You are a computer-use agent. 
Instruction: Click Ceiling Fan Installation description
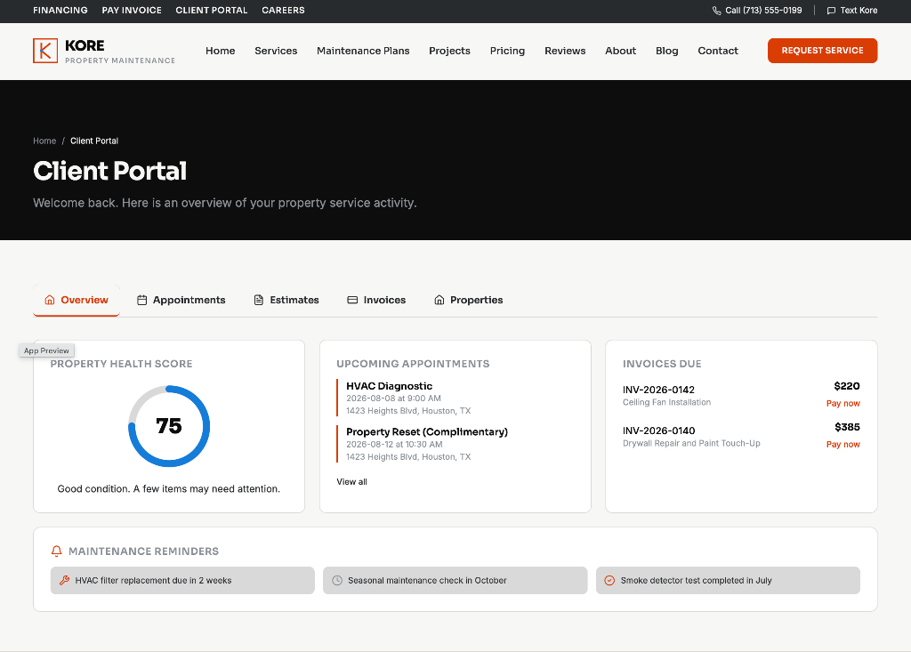666,402
